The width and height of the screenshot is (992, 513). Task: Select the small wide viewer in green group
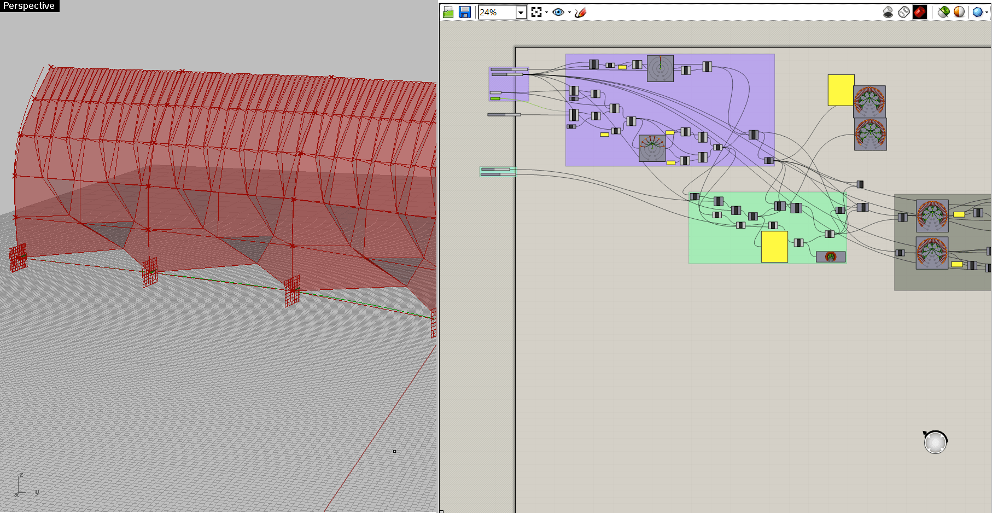(831, 257)
